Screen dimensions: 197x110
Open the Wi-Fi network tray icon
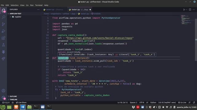click(x=167, y=107)
